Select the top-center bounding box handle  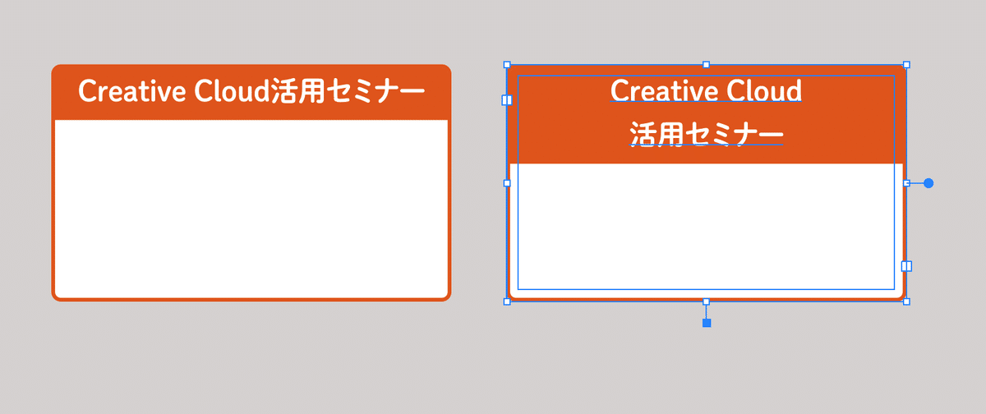[x=707, y=64]
